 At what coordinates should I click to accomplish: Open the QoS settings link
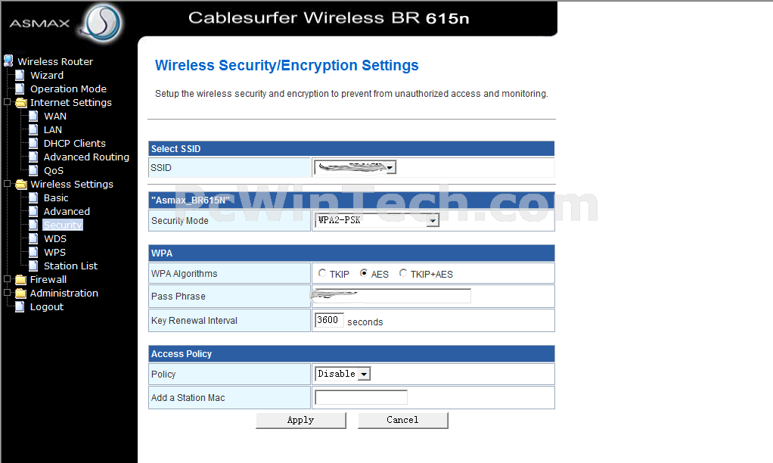pyautogui.click(x=53, y=171)
